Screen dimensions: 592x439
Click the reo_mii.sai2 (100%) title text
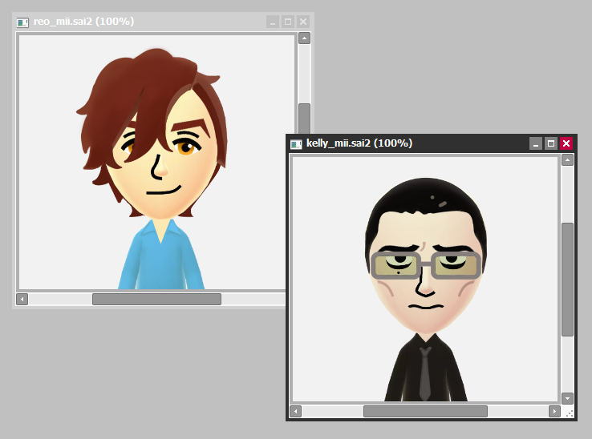coord(83,22)
